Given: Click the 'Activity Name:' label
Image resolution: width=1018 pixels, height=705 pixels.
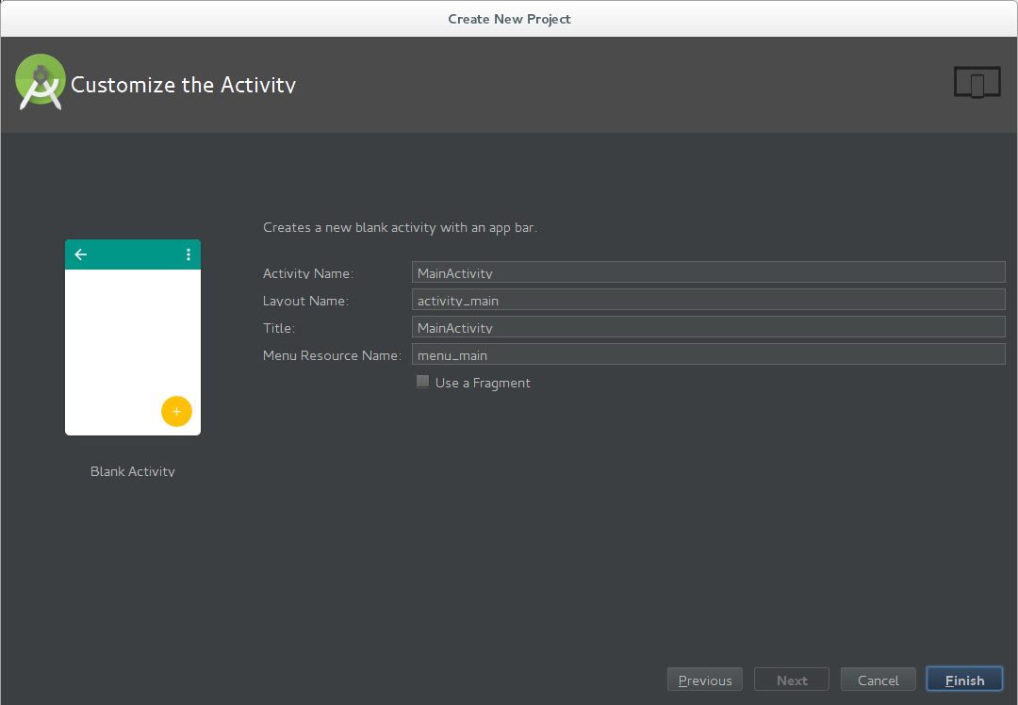Looking at the screenshot, I should click(308, 273).
